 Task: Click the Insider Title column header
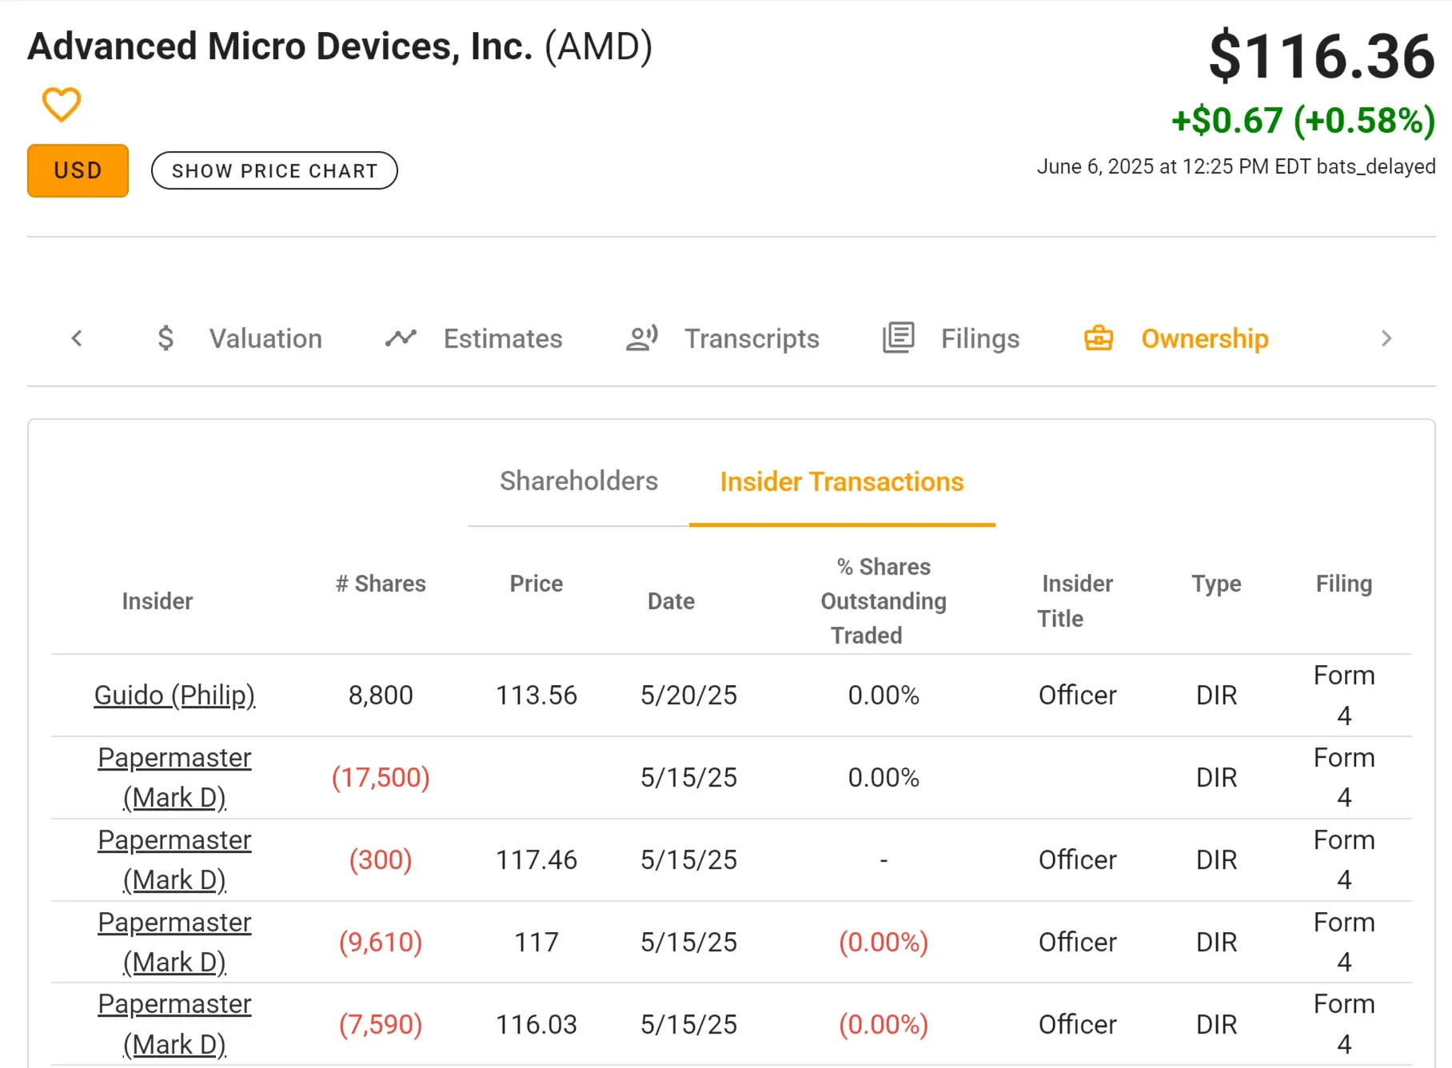pyautogui.click(x=1076, y=601)
